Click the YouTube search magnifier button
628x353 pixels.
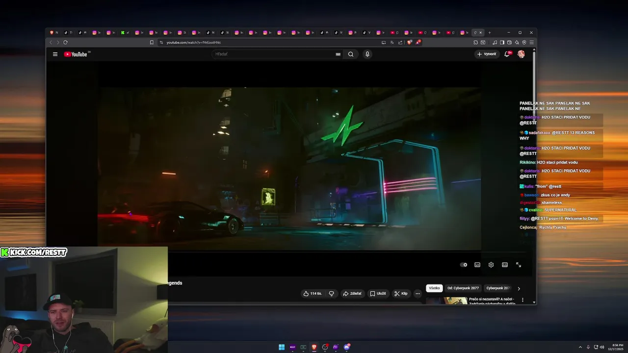[351, 54]
